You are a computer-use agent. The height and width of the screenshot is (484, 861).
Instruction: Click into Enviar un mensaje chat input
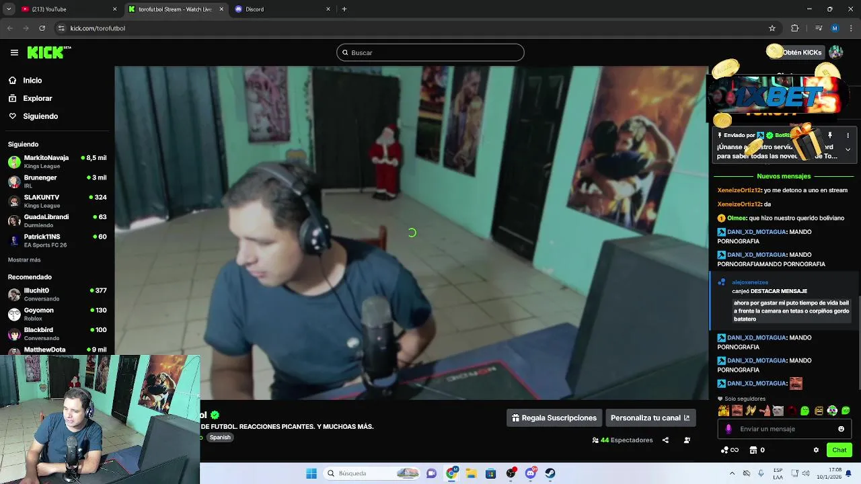[x=785, y=429]
